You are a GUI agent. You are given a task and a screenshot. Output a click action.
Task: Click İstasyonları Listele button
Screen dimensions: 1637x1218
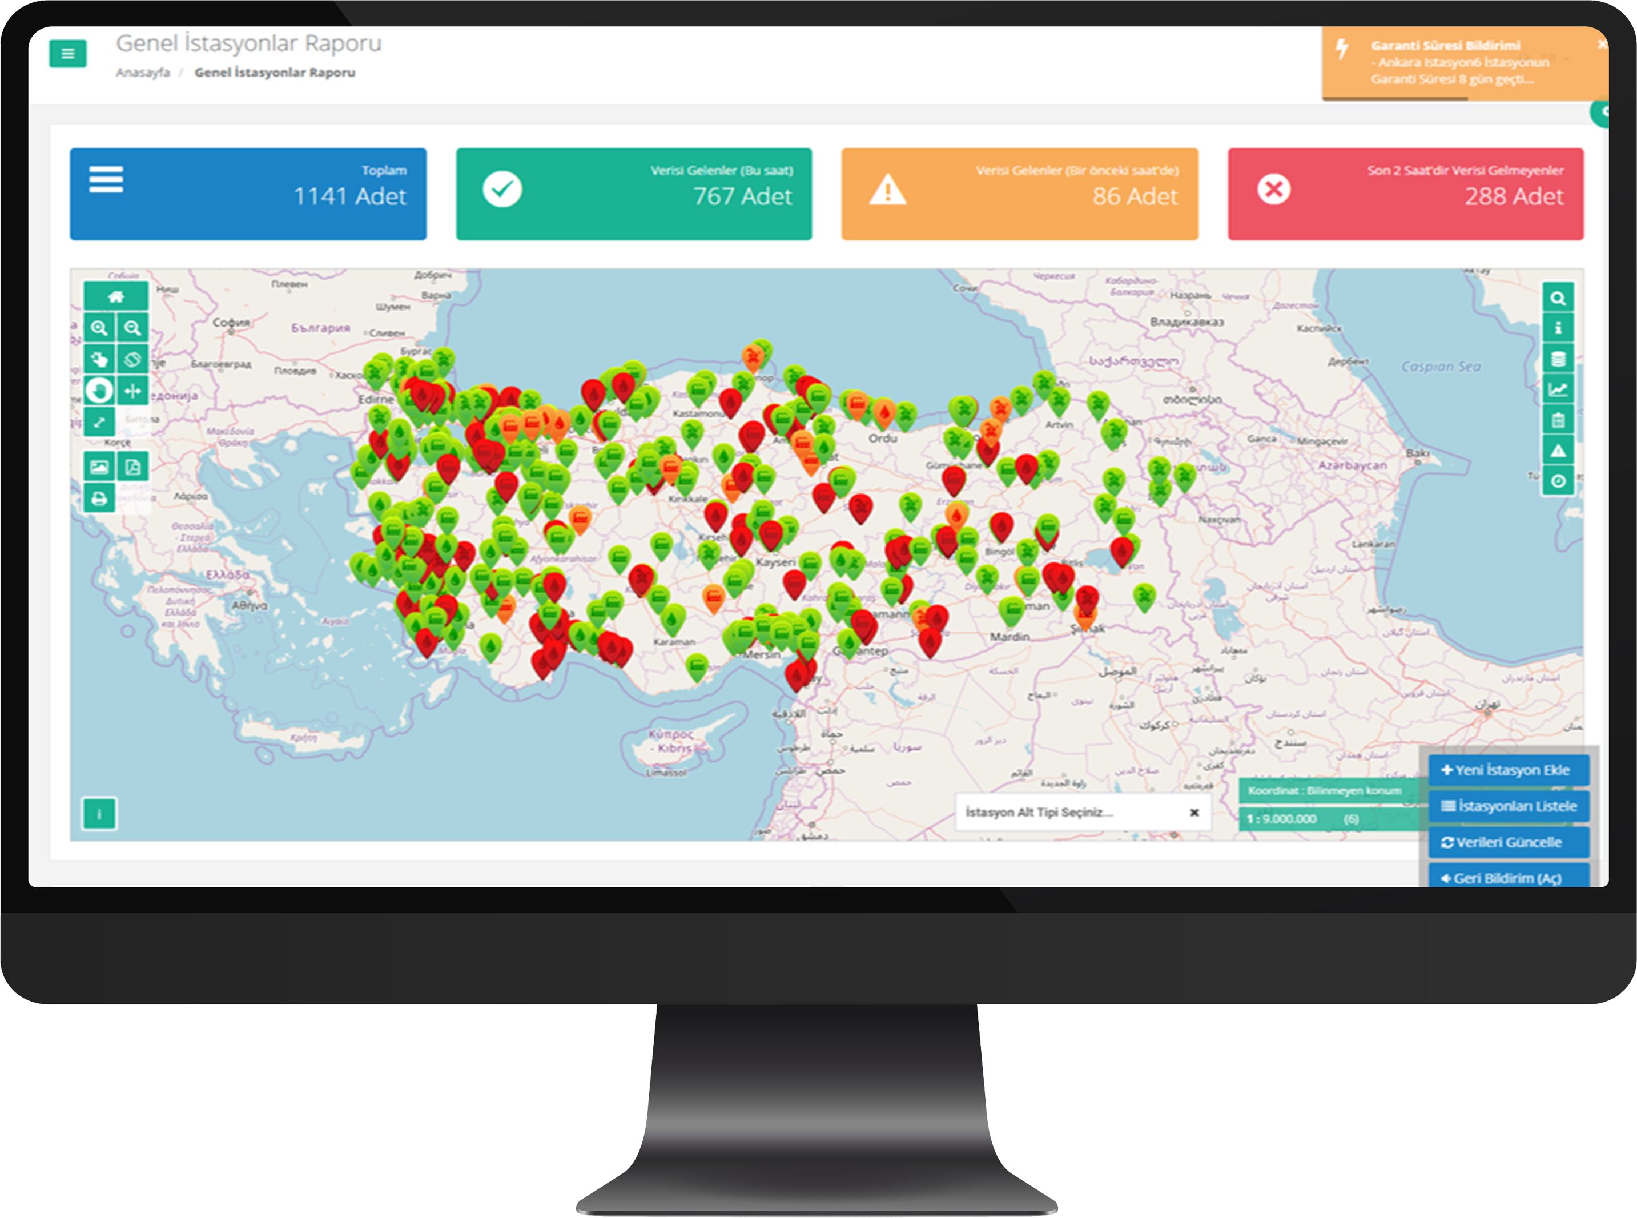(1509, 806)
